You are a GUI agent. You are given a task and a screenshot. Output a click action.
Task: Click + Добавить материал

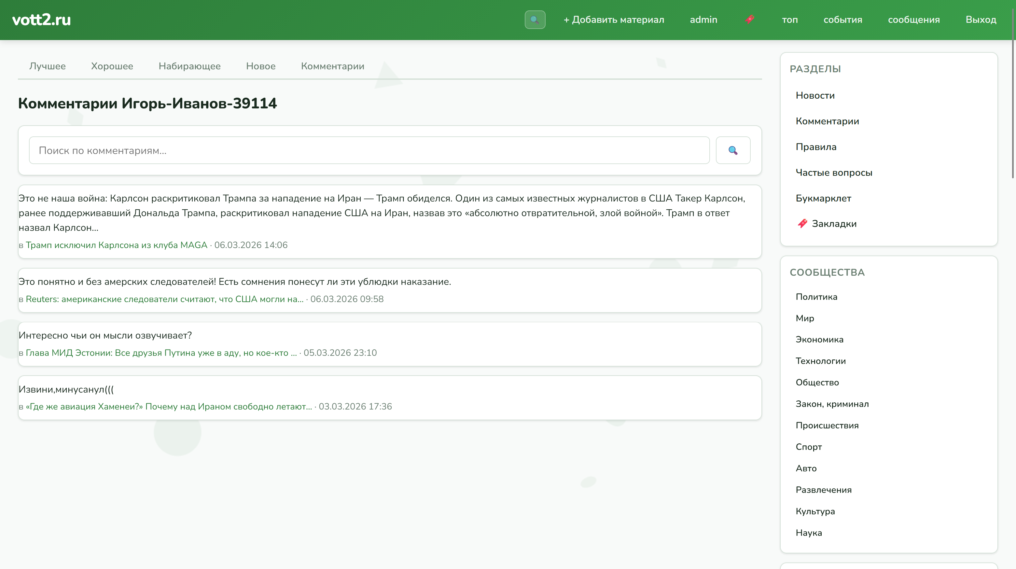click(x=614, y=20)
